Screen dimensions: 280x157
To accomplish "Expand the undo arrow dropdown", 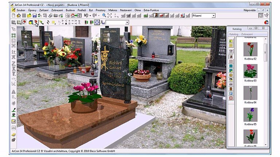I will point(90,16).
